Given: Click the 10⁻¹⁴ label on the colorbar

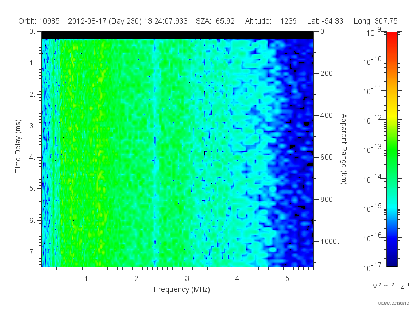Looking at the screenshot, I should 374,178.
